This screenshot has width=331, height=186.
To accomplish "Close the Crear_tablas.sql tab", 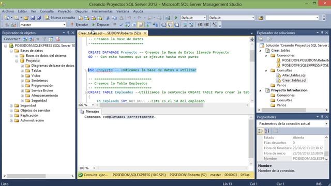I will (145, 33).
